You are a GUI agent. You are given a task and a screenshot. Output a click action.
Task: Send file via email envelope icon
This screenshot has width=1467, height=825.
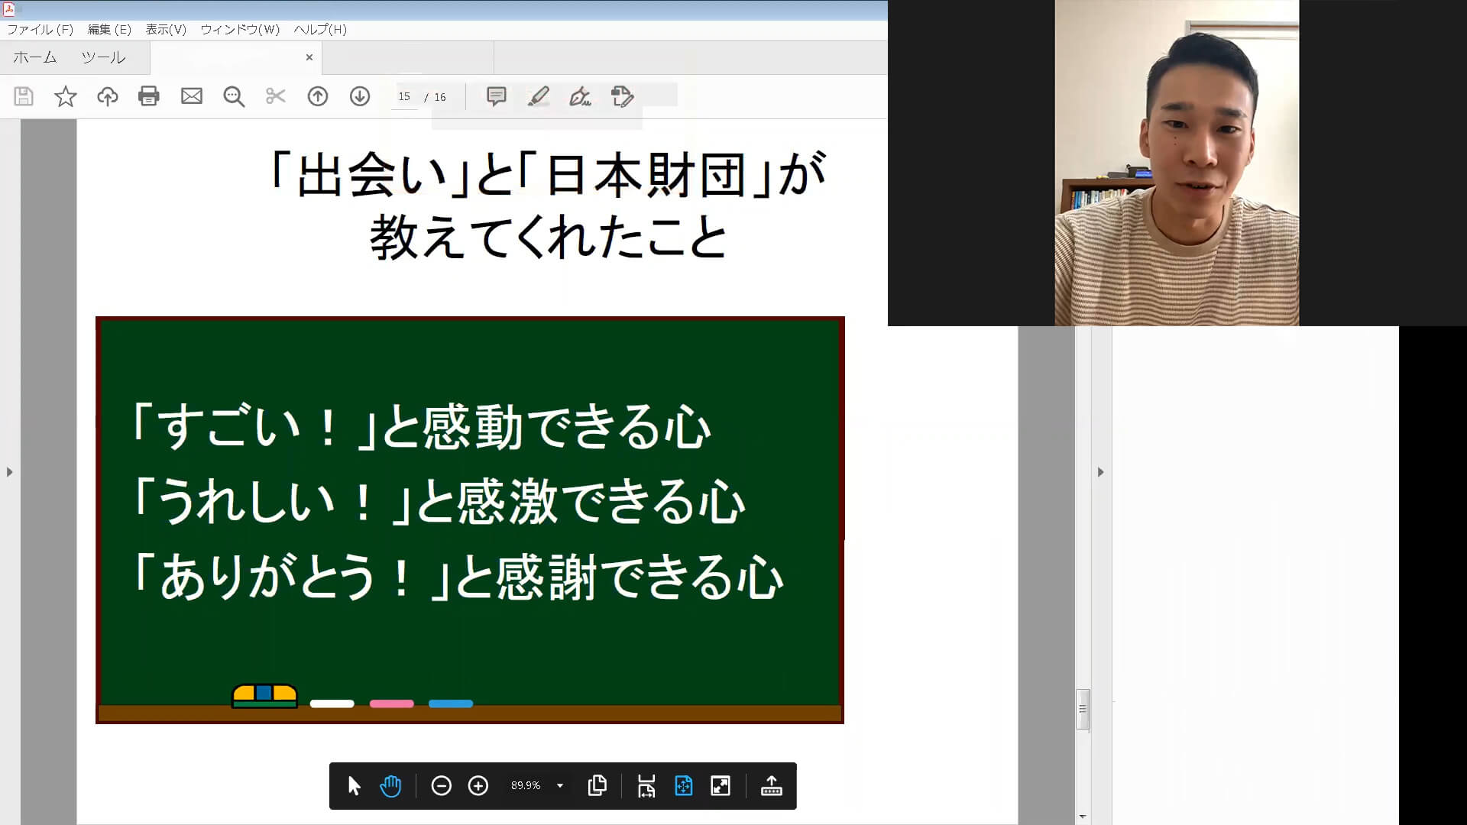191,96
